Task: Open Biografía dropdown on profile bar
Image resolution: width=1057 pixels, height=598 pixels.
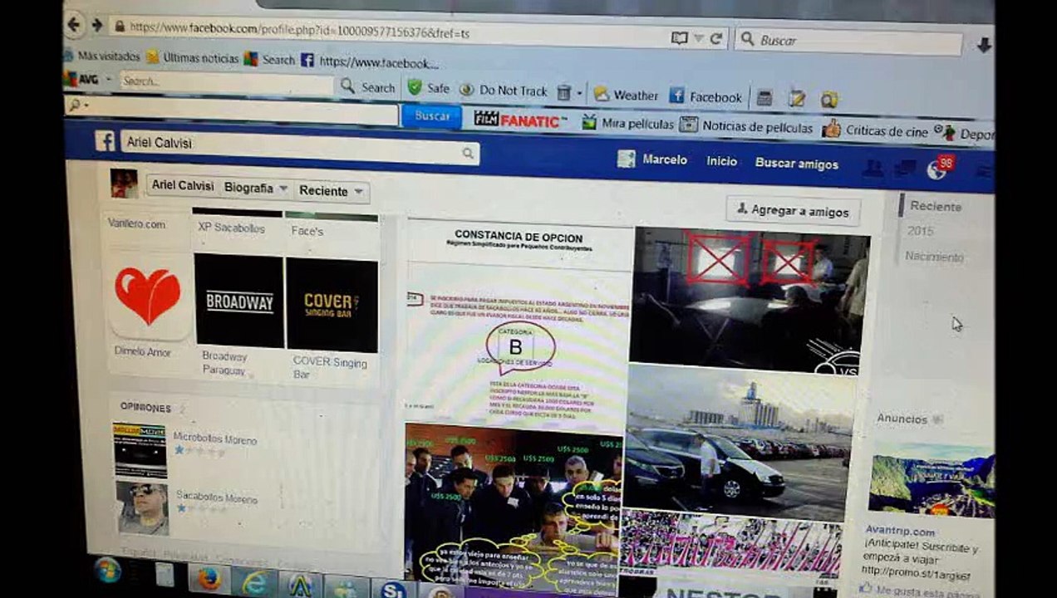Action: 256,189
